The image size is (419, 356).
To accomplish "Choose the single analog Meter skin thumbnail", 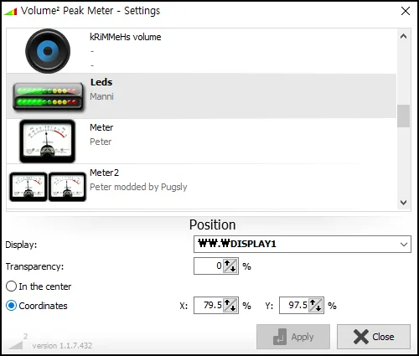I will [x=48, y=141].
